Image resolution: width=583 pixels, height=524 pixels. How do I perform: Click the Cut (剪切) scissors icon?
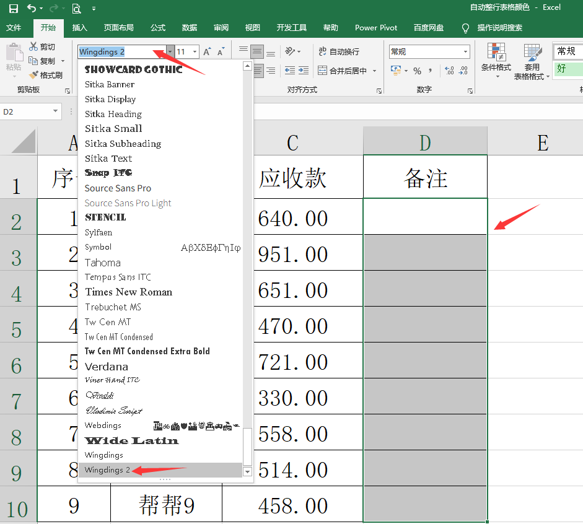tap(33, 46)
